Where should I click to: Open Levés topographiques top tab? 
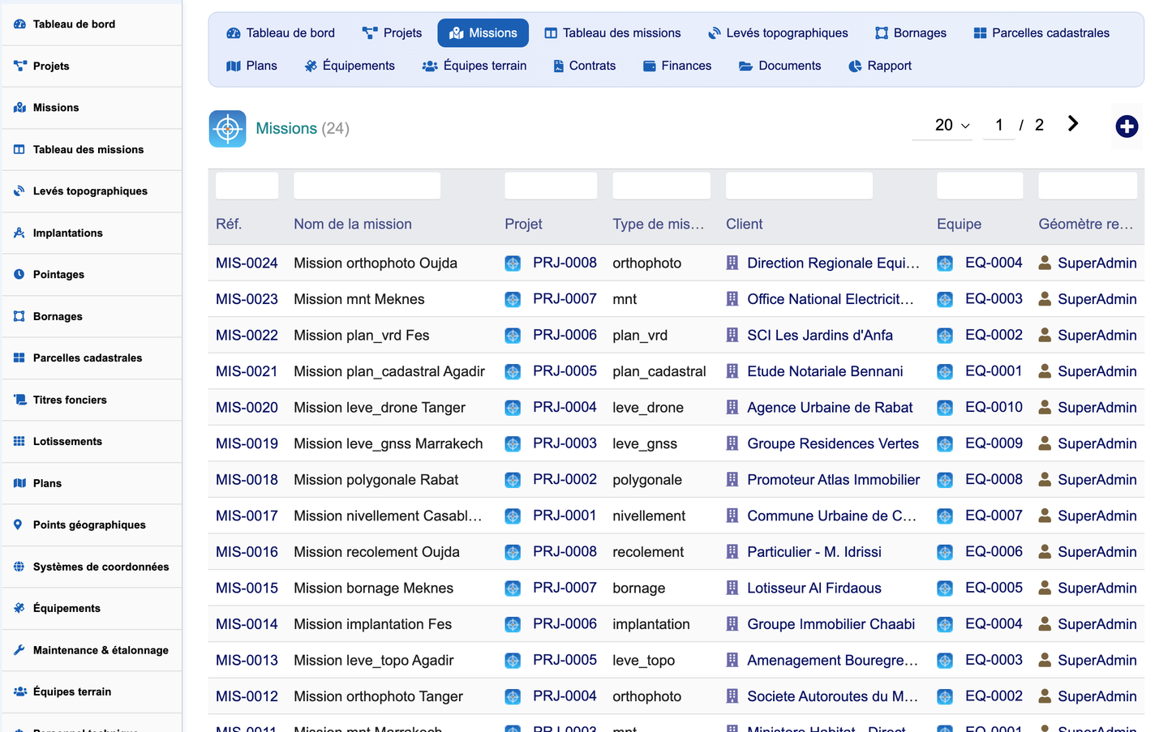778,33
